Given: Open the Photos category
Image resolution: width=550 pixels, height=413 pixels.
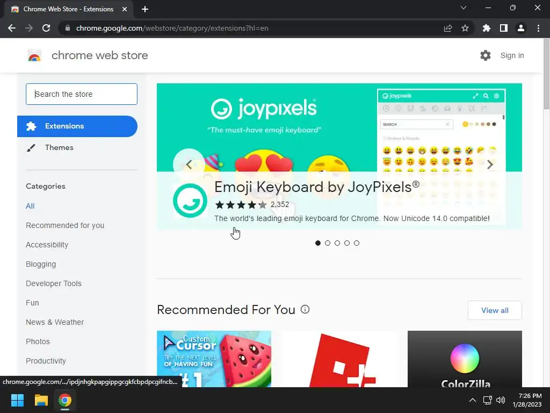Looking at the screenshot, I should tap(38, 341).
